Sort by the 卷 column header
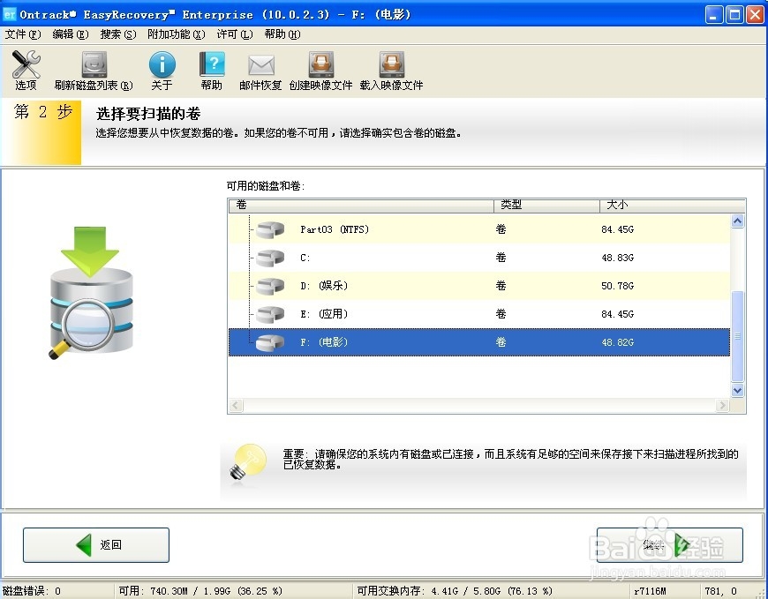 [x=361, y=205]
